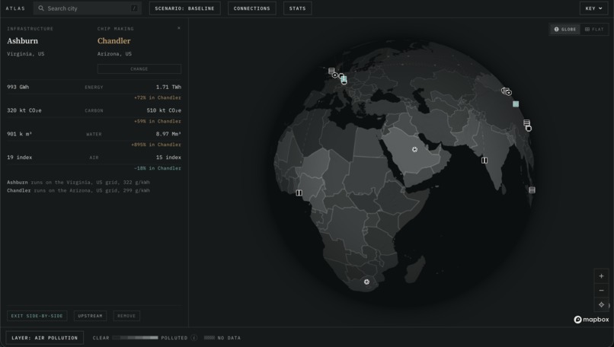Click the marker in South Africa
This screenshot has width=614, height=347.
point(366,282)
